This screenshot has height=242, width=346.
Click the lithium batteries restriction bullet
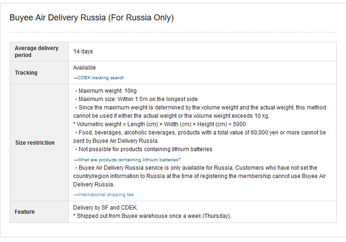click(x=143, y=149)
